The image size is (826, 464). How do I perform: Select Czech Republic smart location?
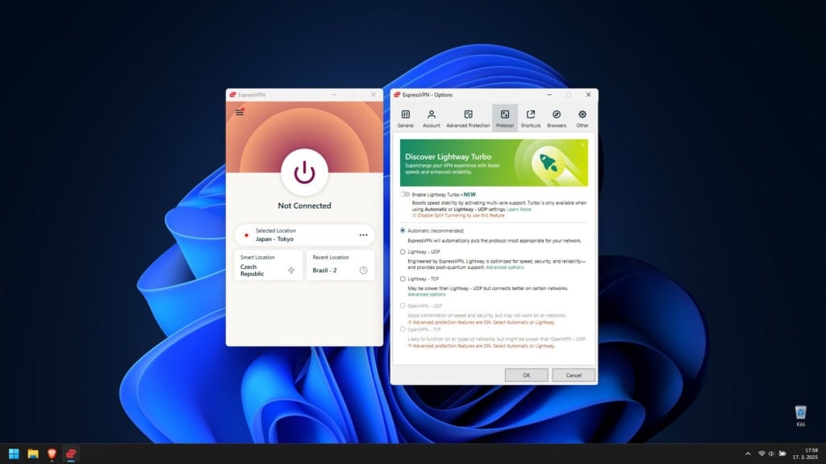tap(268, 265)
